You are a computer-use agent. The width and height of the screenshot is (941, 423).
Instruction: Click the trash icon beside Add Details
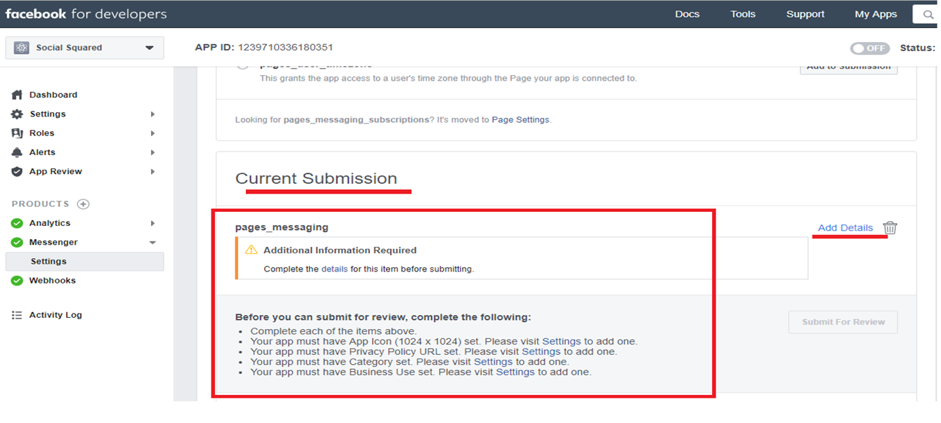[x=890, y=228]
